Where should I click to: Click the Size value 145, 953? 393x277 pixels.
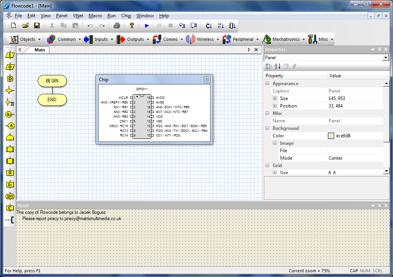(x=337, y=98)
